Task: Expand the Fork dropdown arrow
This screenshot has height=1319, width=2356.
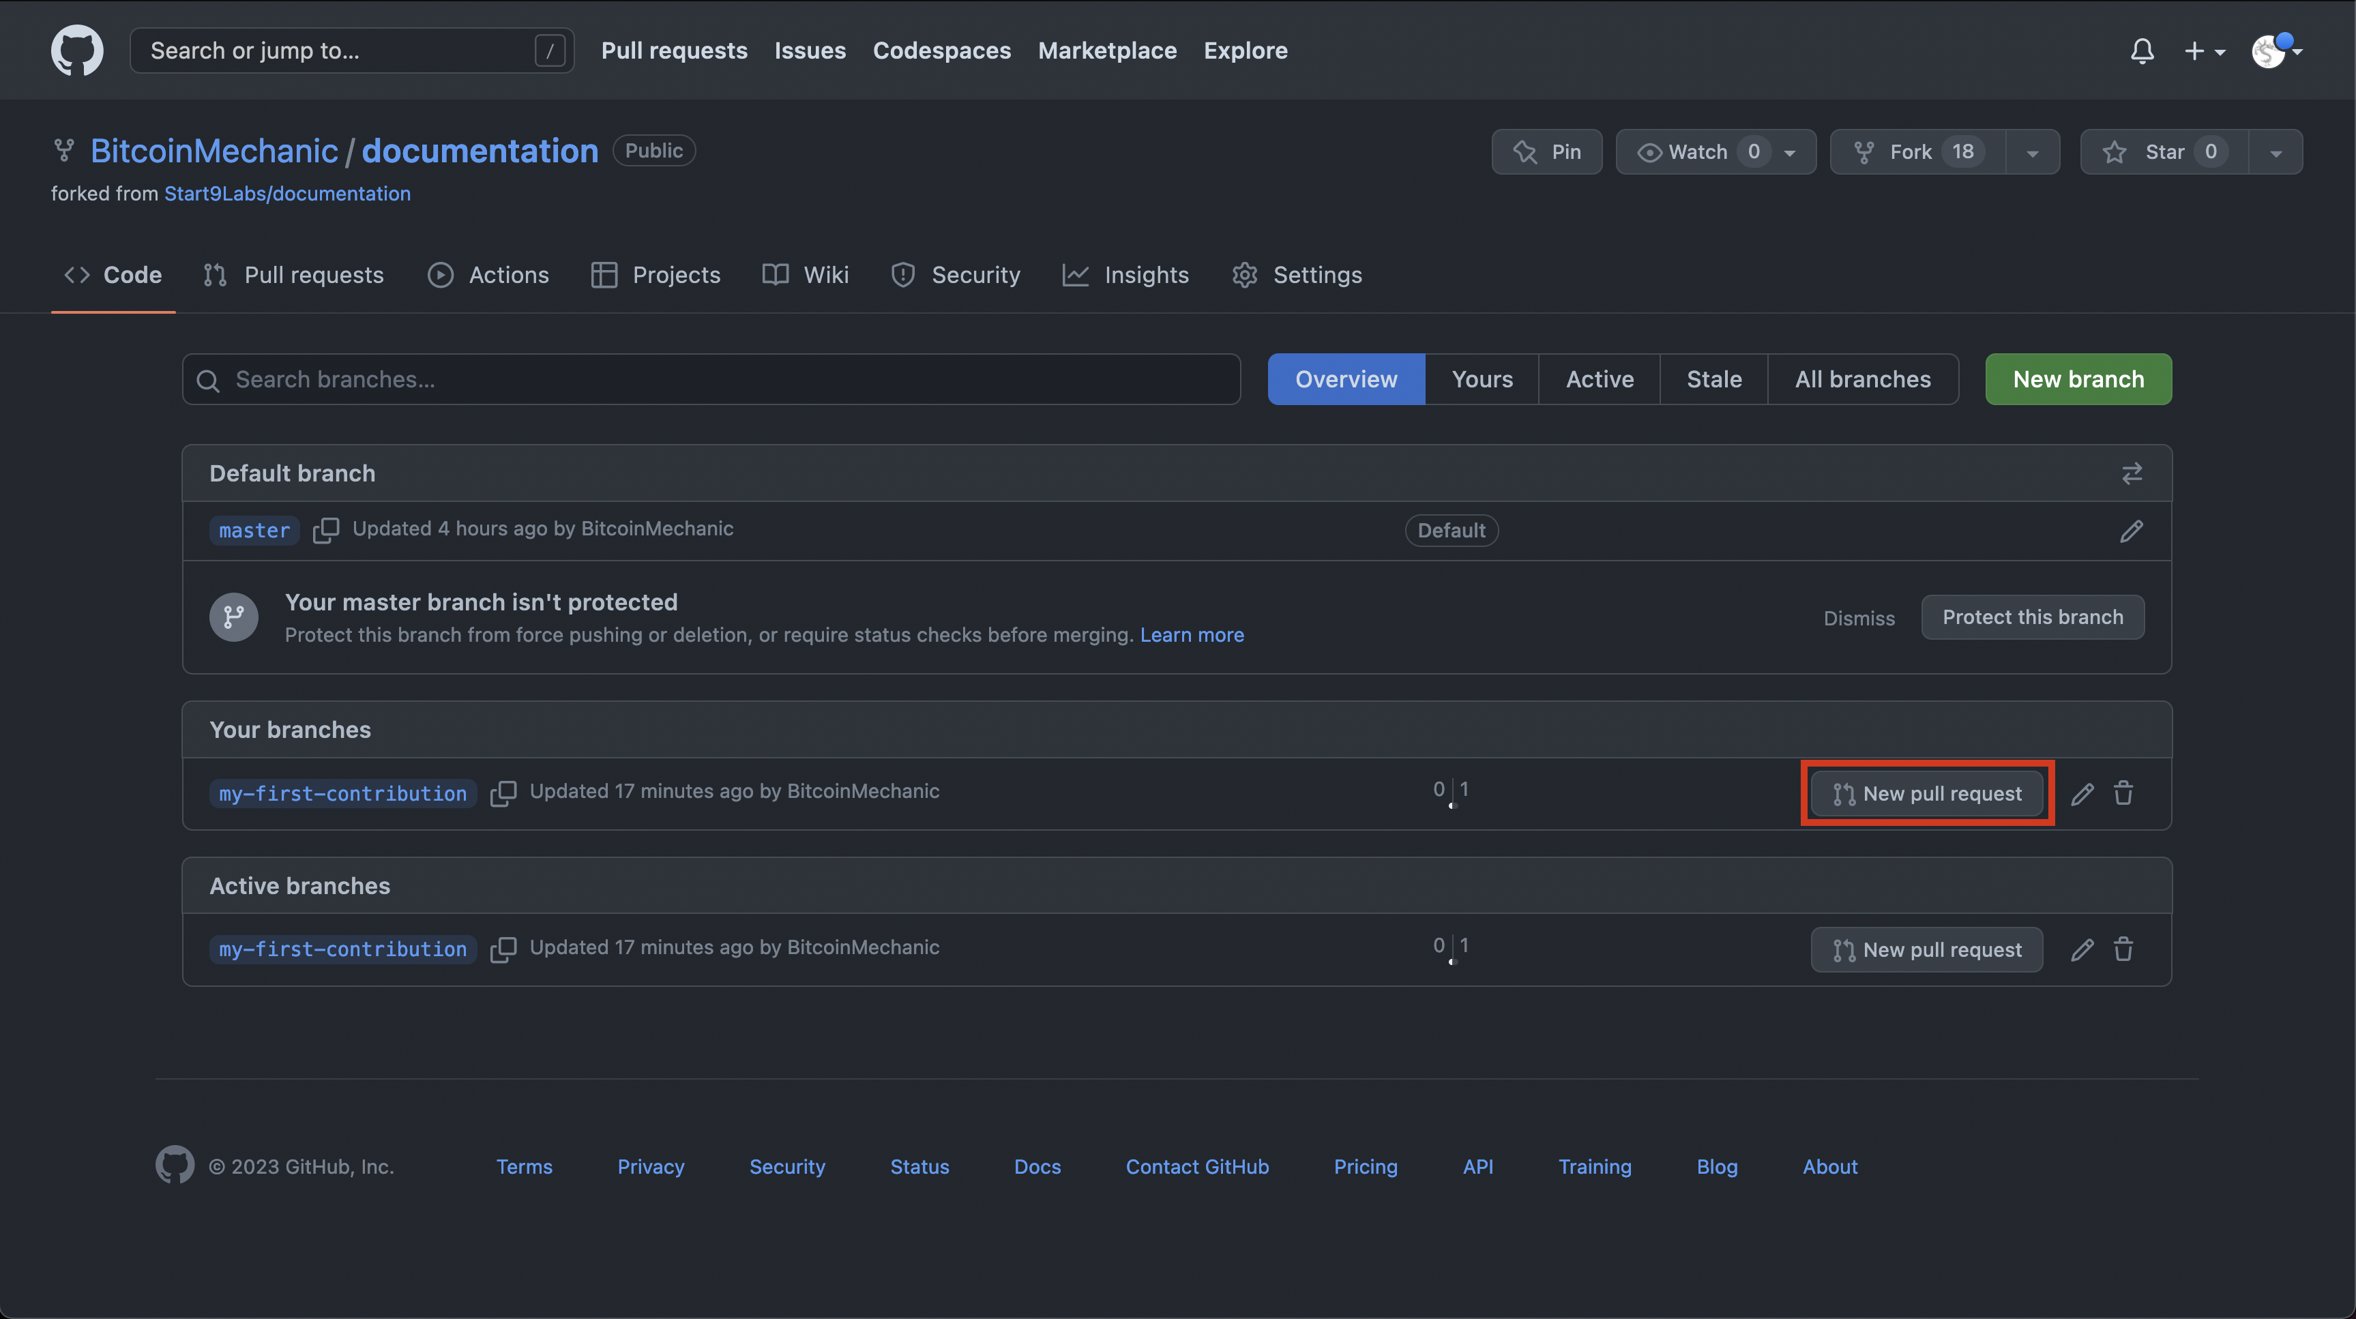Action: point(2032,153)
